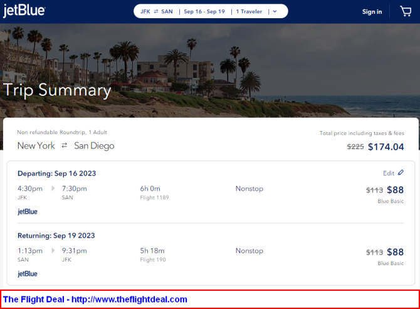Expand the search pill chevron
The height and width of the screenshot is (309, 420).
coord(275,11)
